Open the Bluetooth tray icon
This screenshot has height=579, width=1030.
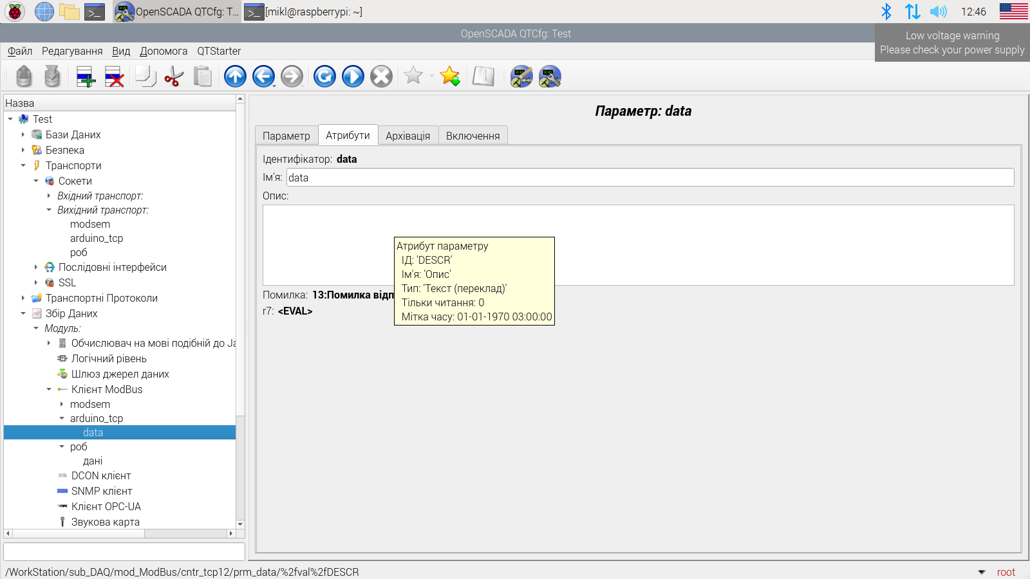(x=886, y=12)
